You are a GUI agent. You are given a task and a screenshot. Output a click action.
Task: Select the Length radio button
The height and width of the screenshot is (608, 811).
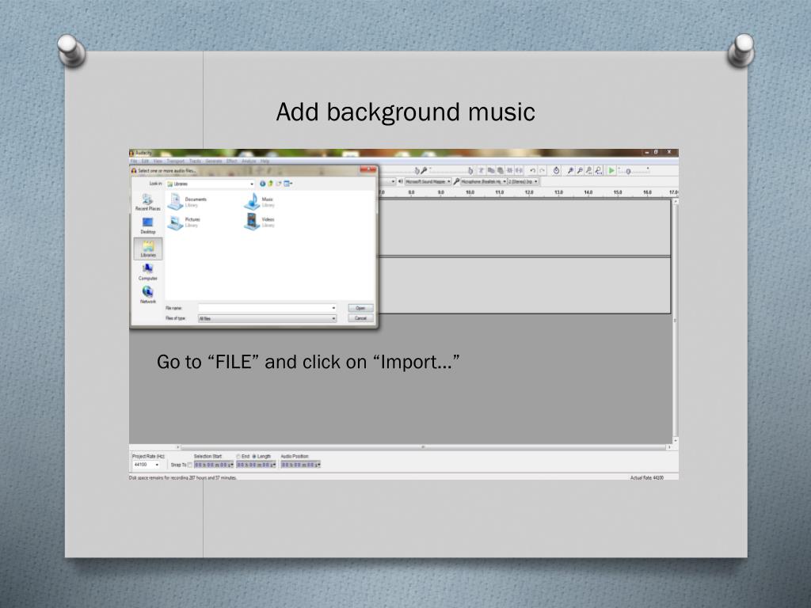(x=254, y=457)
